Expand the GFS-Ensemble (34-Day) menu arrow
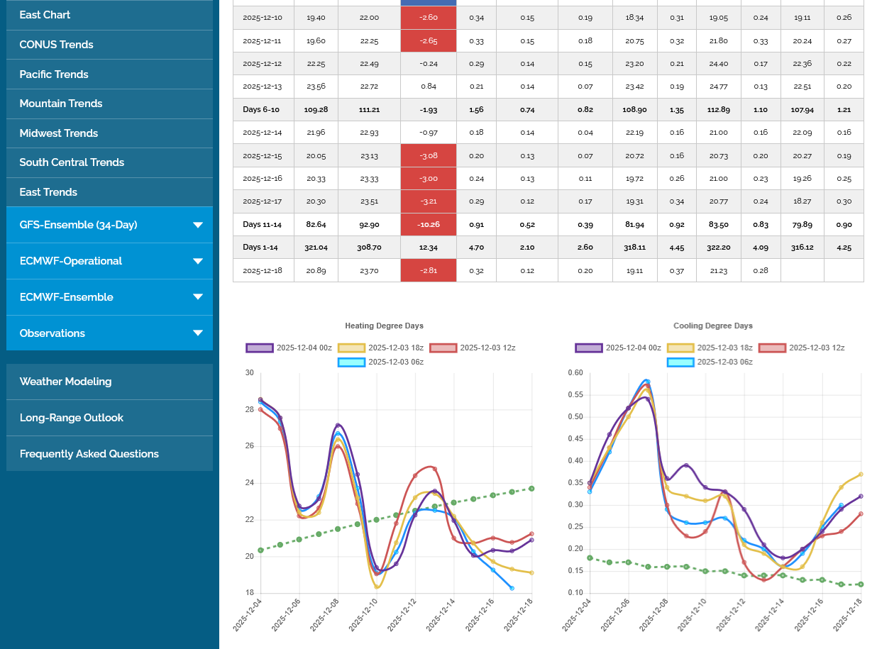This screenshot has width=877, height=649. coord(197,225)
